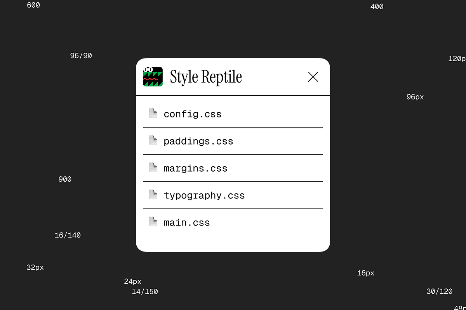Click the 14/150 label
This screenshot has width=466, height=310.
(145, 292)
